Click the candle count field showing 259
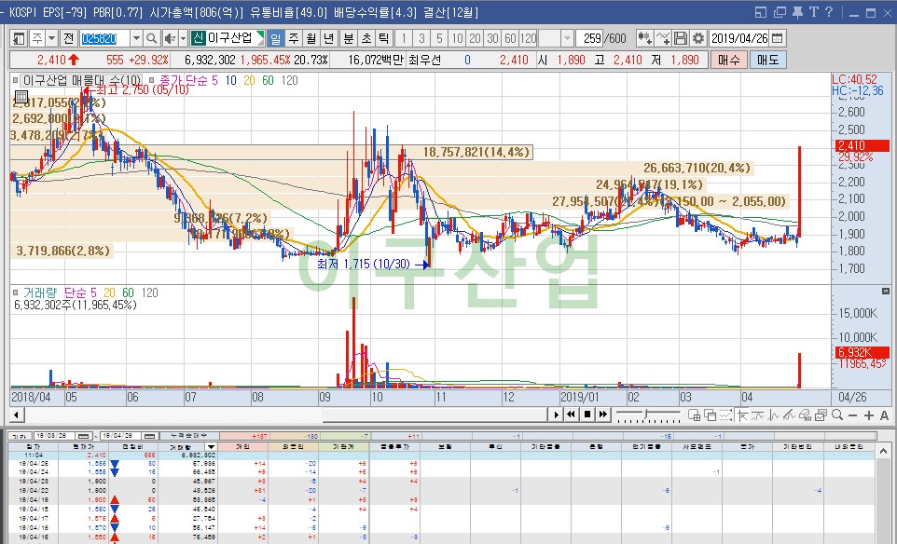Screen dimensions: 897x544 pos(589,38)
